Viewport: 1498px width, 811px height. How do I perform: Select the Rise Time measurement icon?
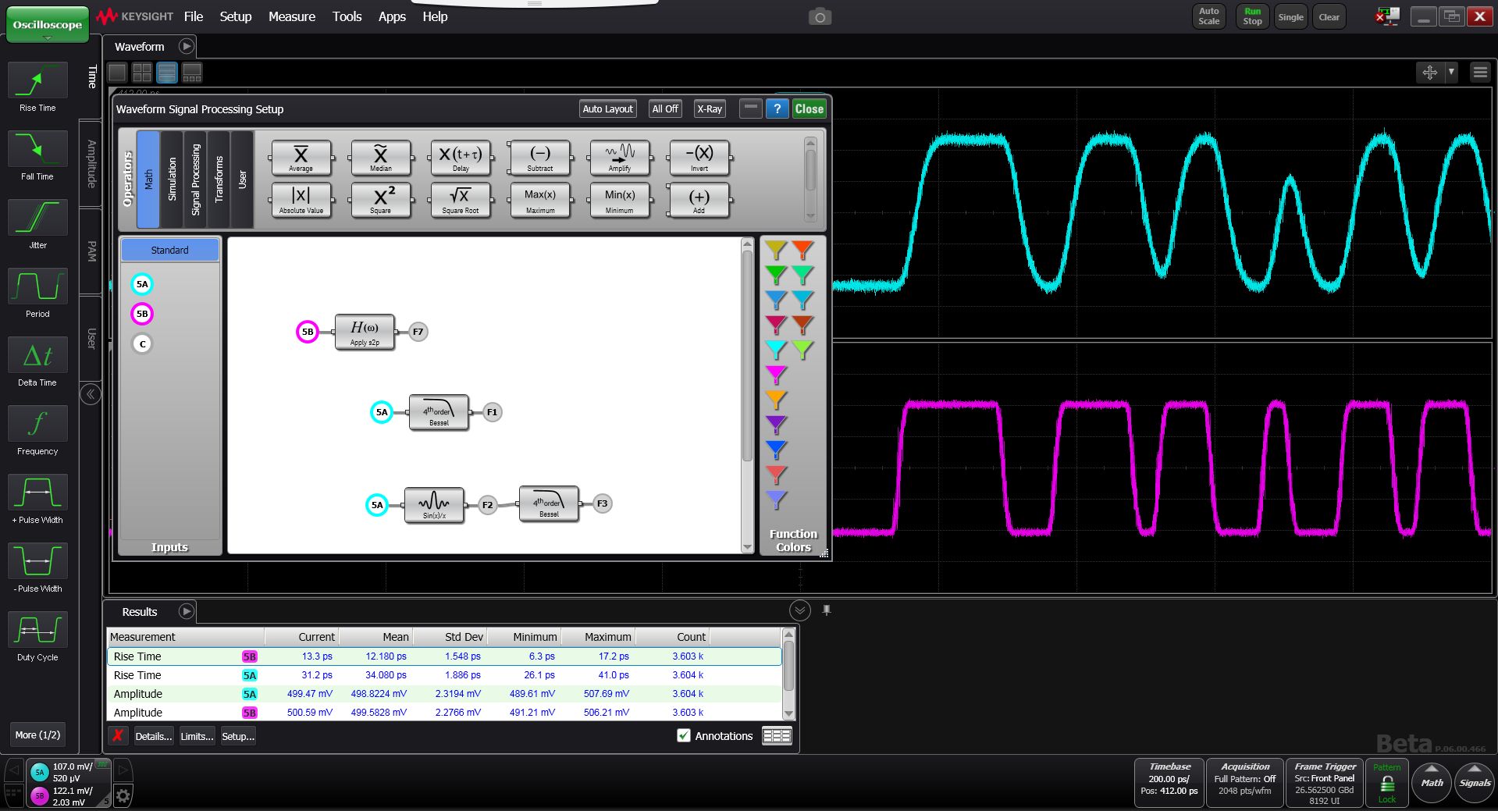(x=37, y=80)
